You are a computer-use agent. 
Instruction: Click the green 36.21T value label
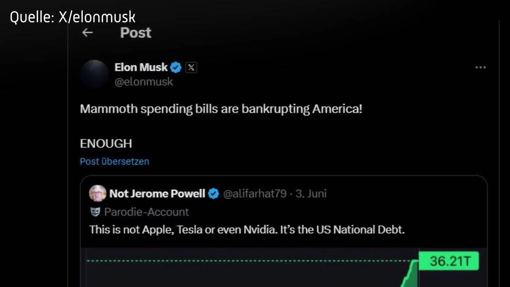click(x=448, y=261)
